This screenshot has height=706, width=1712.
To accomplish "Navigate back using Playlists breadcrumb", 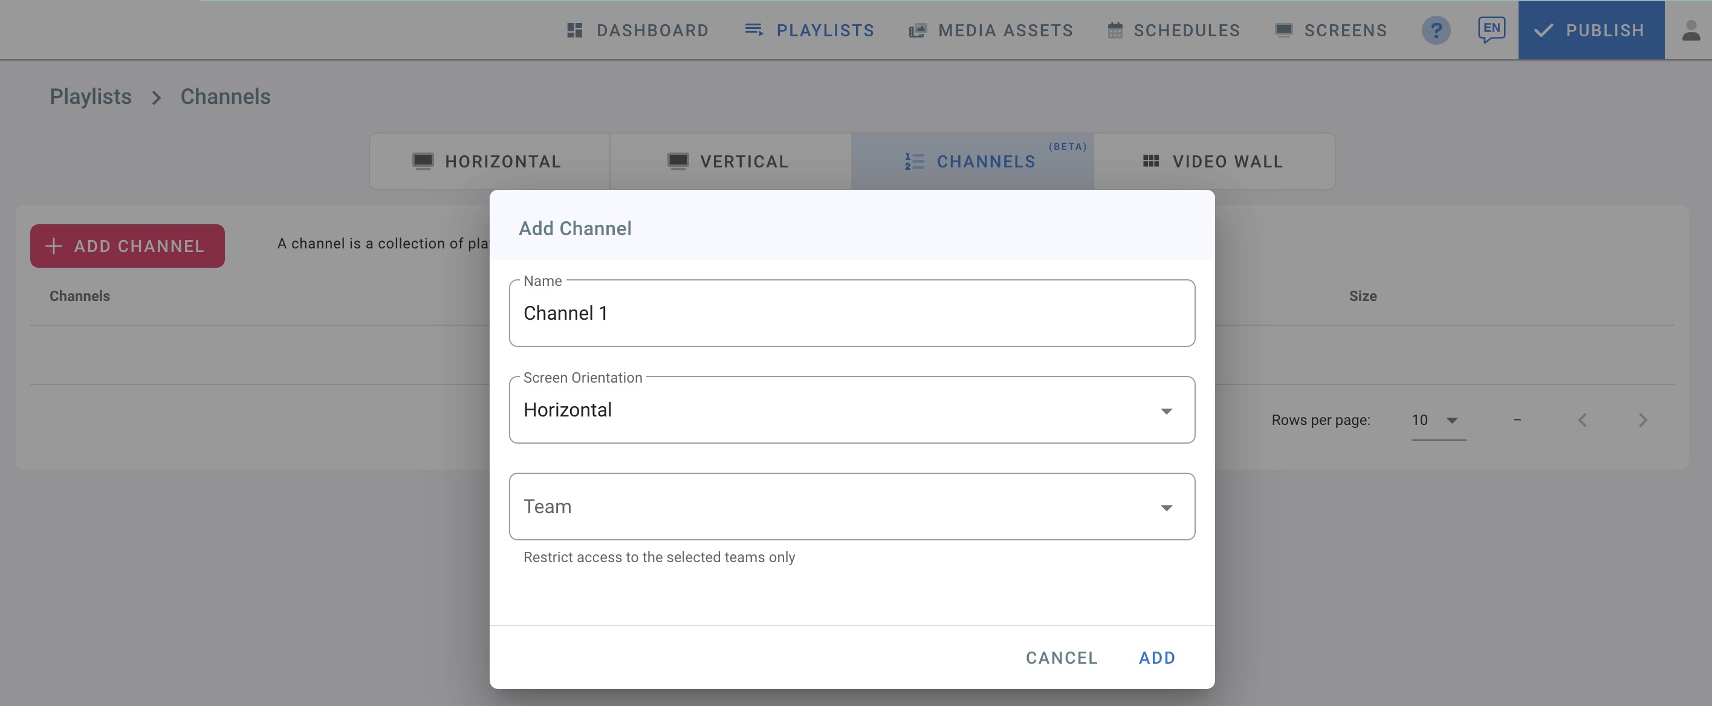I will [x=91, y=96].
